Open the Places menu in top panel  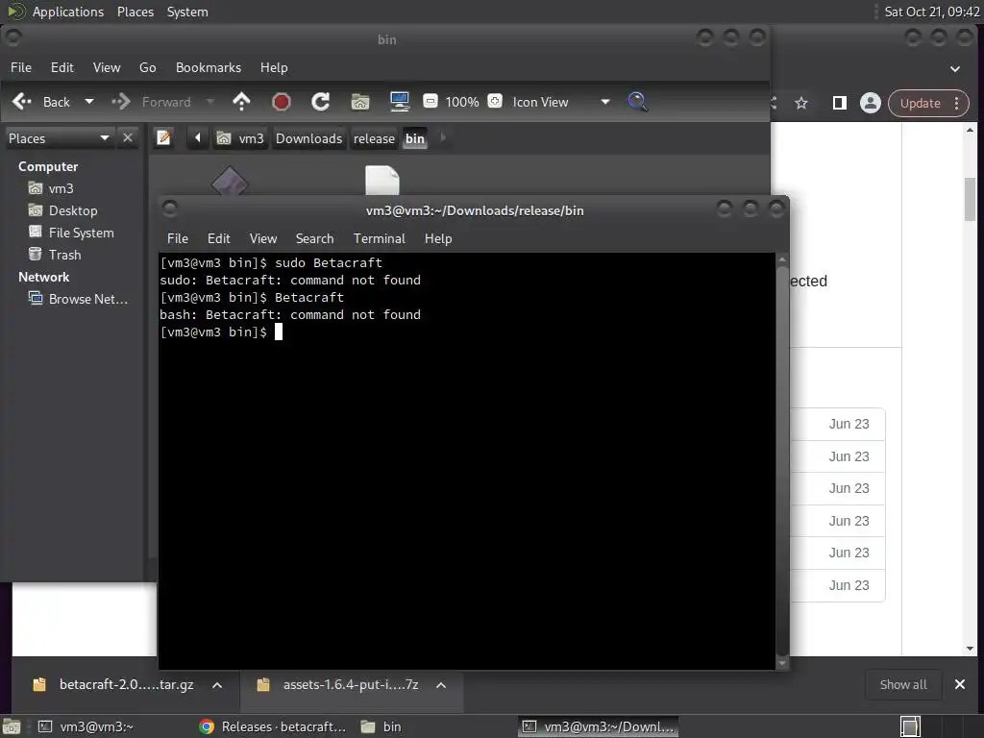pyautogui.click(x=135, y=12)
